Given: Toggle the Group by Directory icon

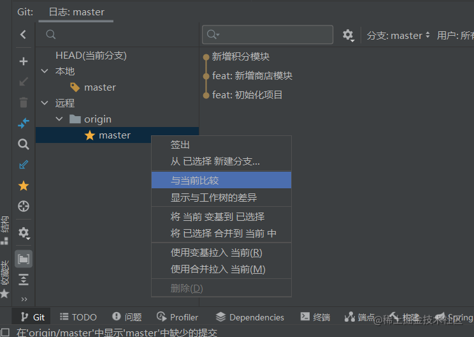Looking at the screenshot, I should point(24,259).
